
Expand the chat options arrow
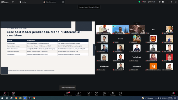92,93
